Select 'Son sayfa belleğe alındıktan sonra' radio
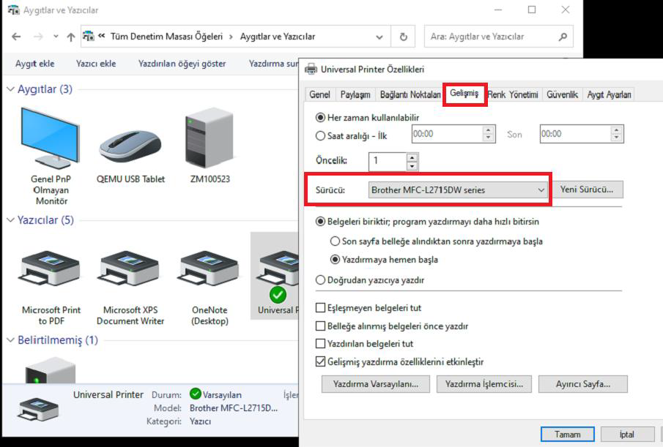The image size is (663, 447). 335,241
